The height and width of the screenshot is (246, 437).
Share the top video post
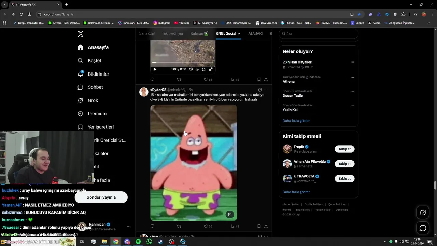266,79
